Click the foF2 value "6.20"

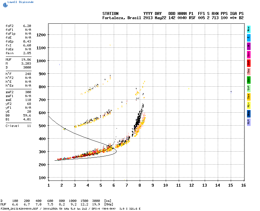point(27,26)
